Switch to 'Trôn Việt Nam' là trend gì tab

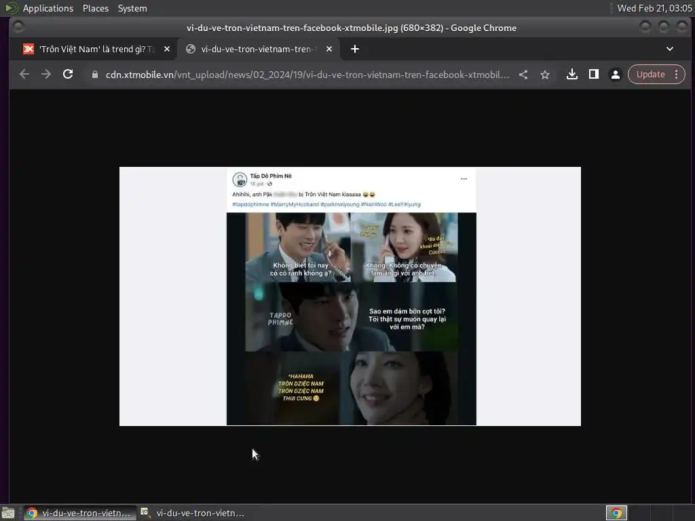[x=95, y=49]
